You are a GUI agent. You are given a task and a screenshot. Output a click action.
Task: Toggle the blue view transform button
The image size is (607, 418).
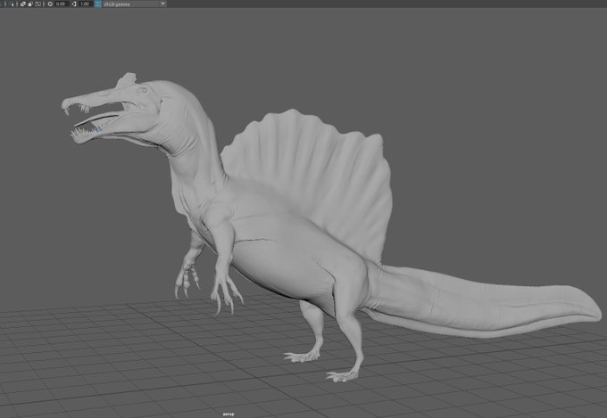[97, 4]
